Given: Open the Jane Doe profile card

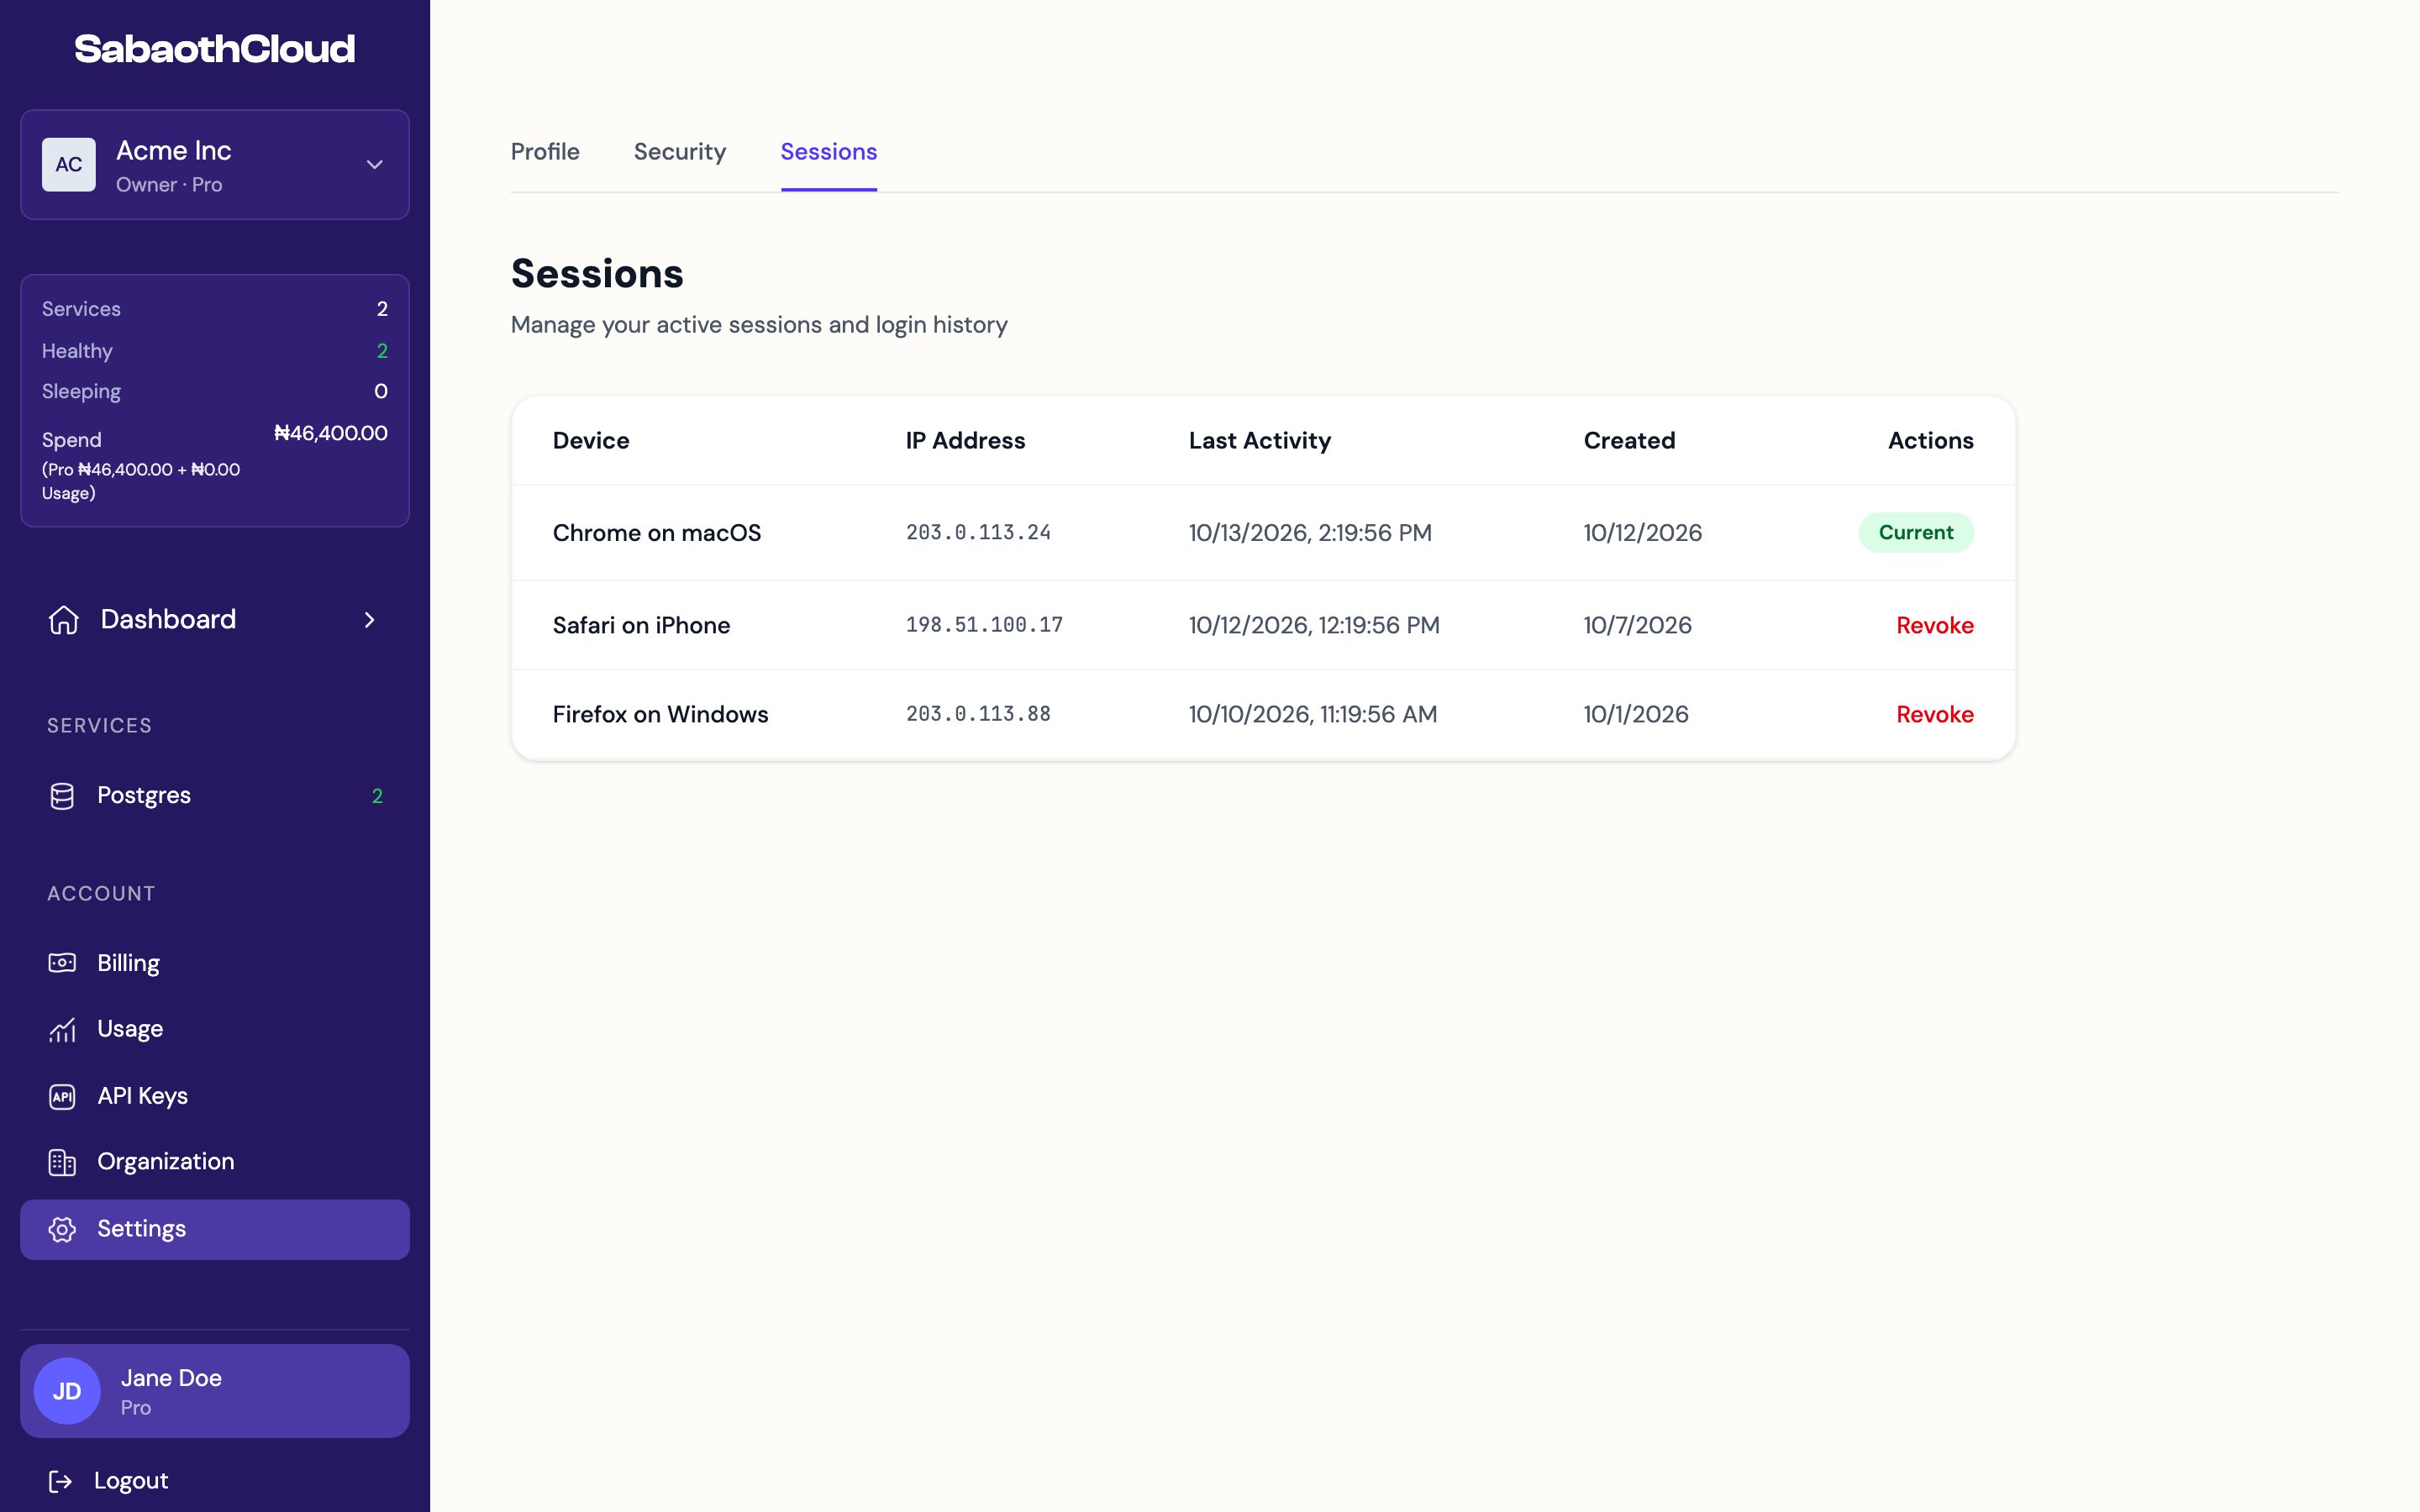Looking at the screenshot, I should [215, 1391].
